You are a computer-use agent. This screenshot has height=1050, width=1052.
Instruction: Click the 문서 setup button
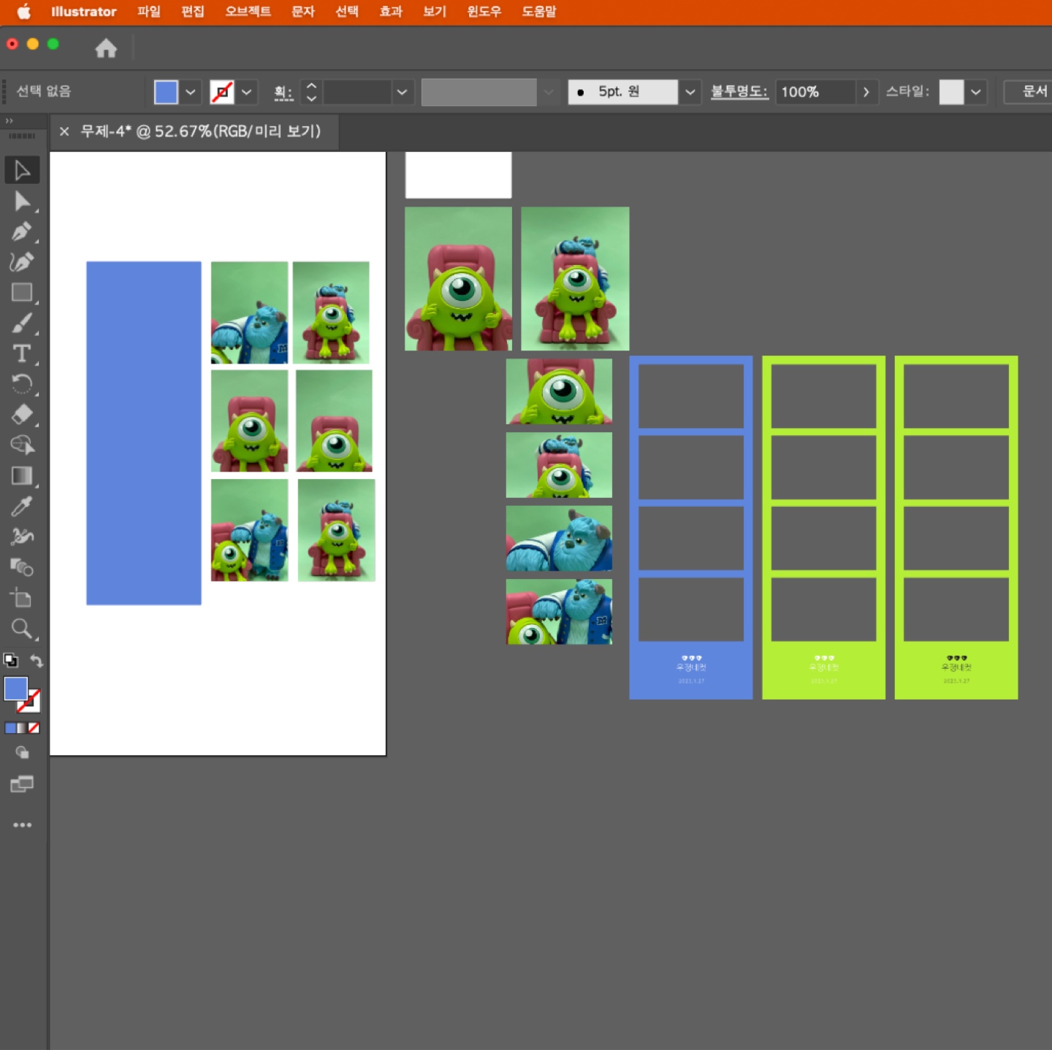point(1029,92)
